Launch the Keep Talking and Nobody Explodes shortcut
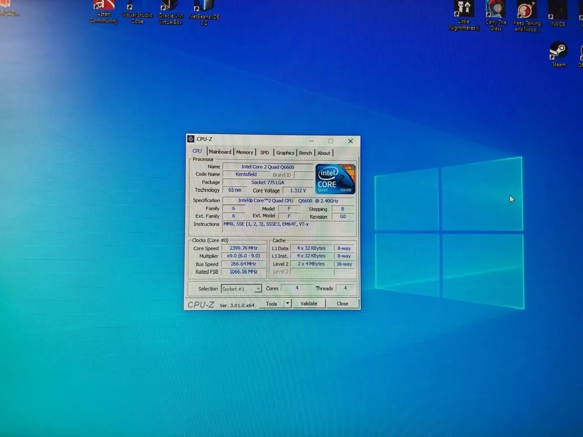This screenshot has width=583, height=437. coord(527,16)
